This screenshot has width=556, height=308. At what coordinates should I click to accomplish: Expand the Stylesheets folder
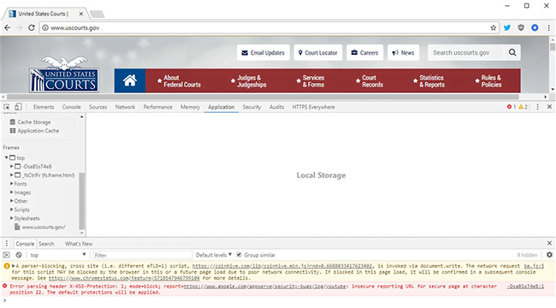[11, 218]
